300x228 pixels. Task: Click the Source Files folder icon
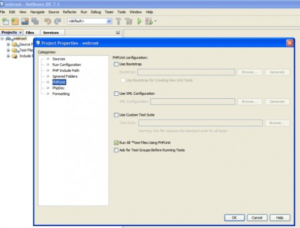point(15,45)
